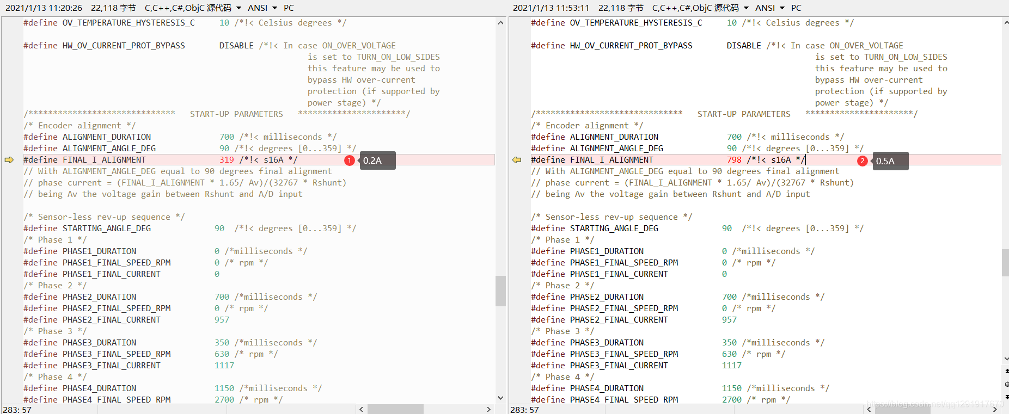
Task: Click FINAL_I_ALIGNMENT define in the right pane
Action: click(611, 160)
